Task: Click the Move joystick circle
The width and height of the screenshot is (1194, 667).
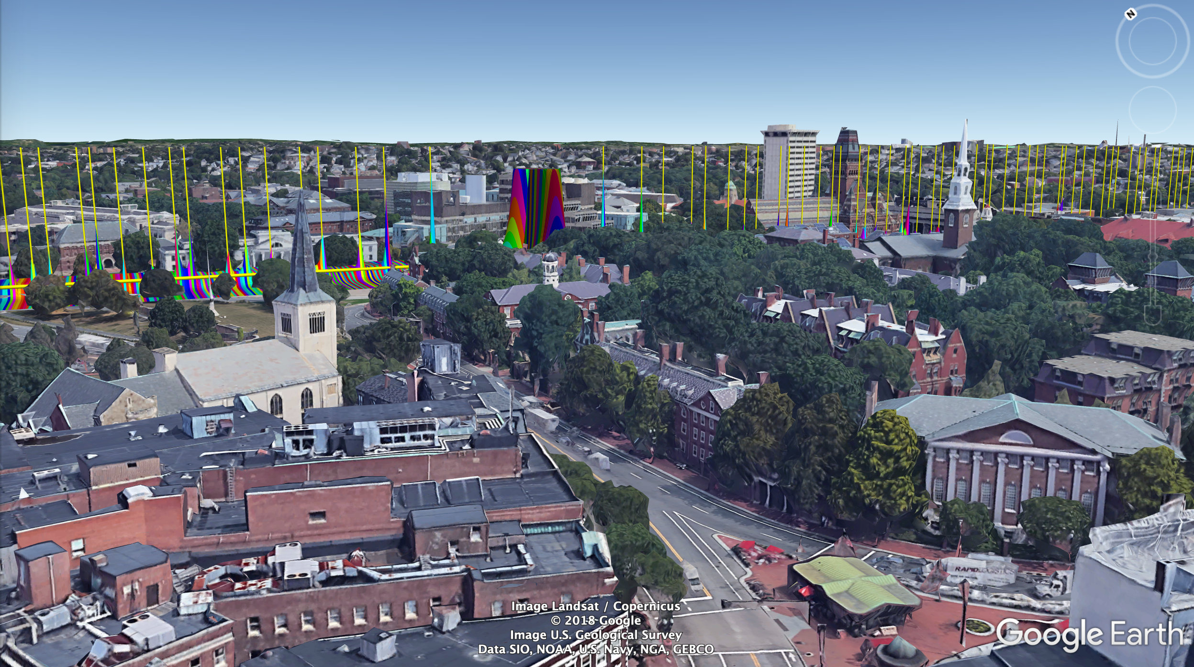Action: pos(1152,111)
